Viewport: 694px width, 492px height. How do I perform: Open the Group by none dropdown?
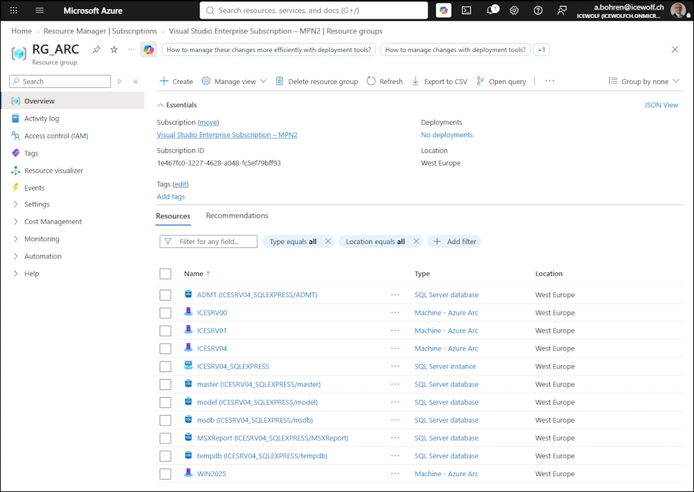644,81
